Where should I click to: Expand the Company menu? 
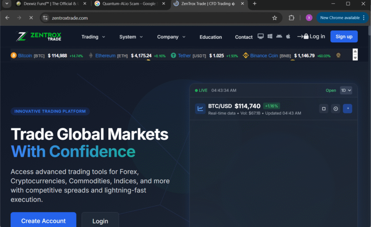(x=171, y=37)
